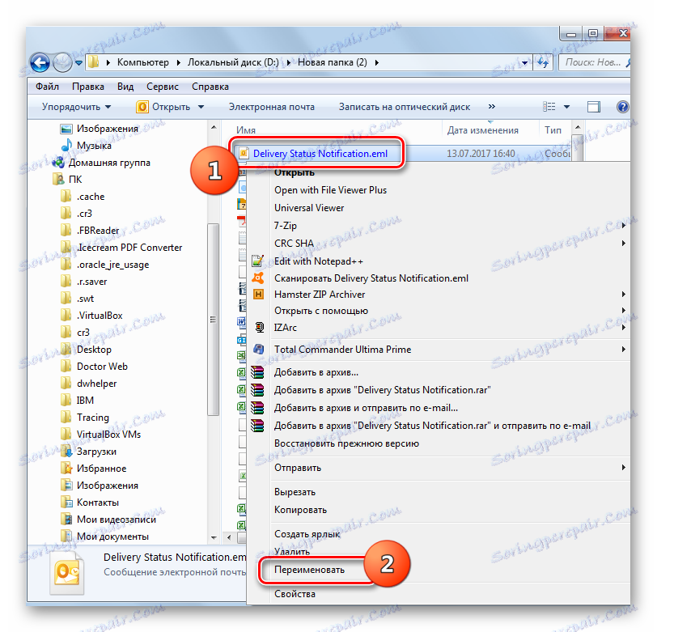Open the Вид menu
Screen dimensions: 674x632
(x=125, y=87)
